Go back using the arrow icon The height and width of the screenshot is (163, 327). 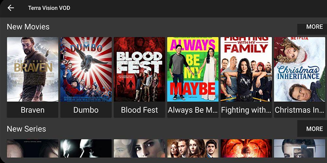point(11,8)
